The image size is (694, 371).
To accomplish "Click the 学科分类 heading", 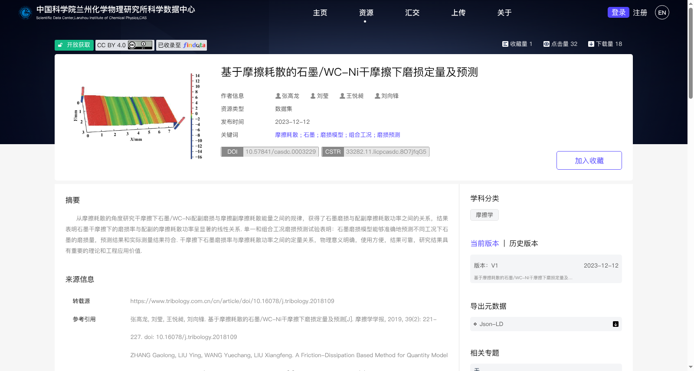I will tap(484, 198).
